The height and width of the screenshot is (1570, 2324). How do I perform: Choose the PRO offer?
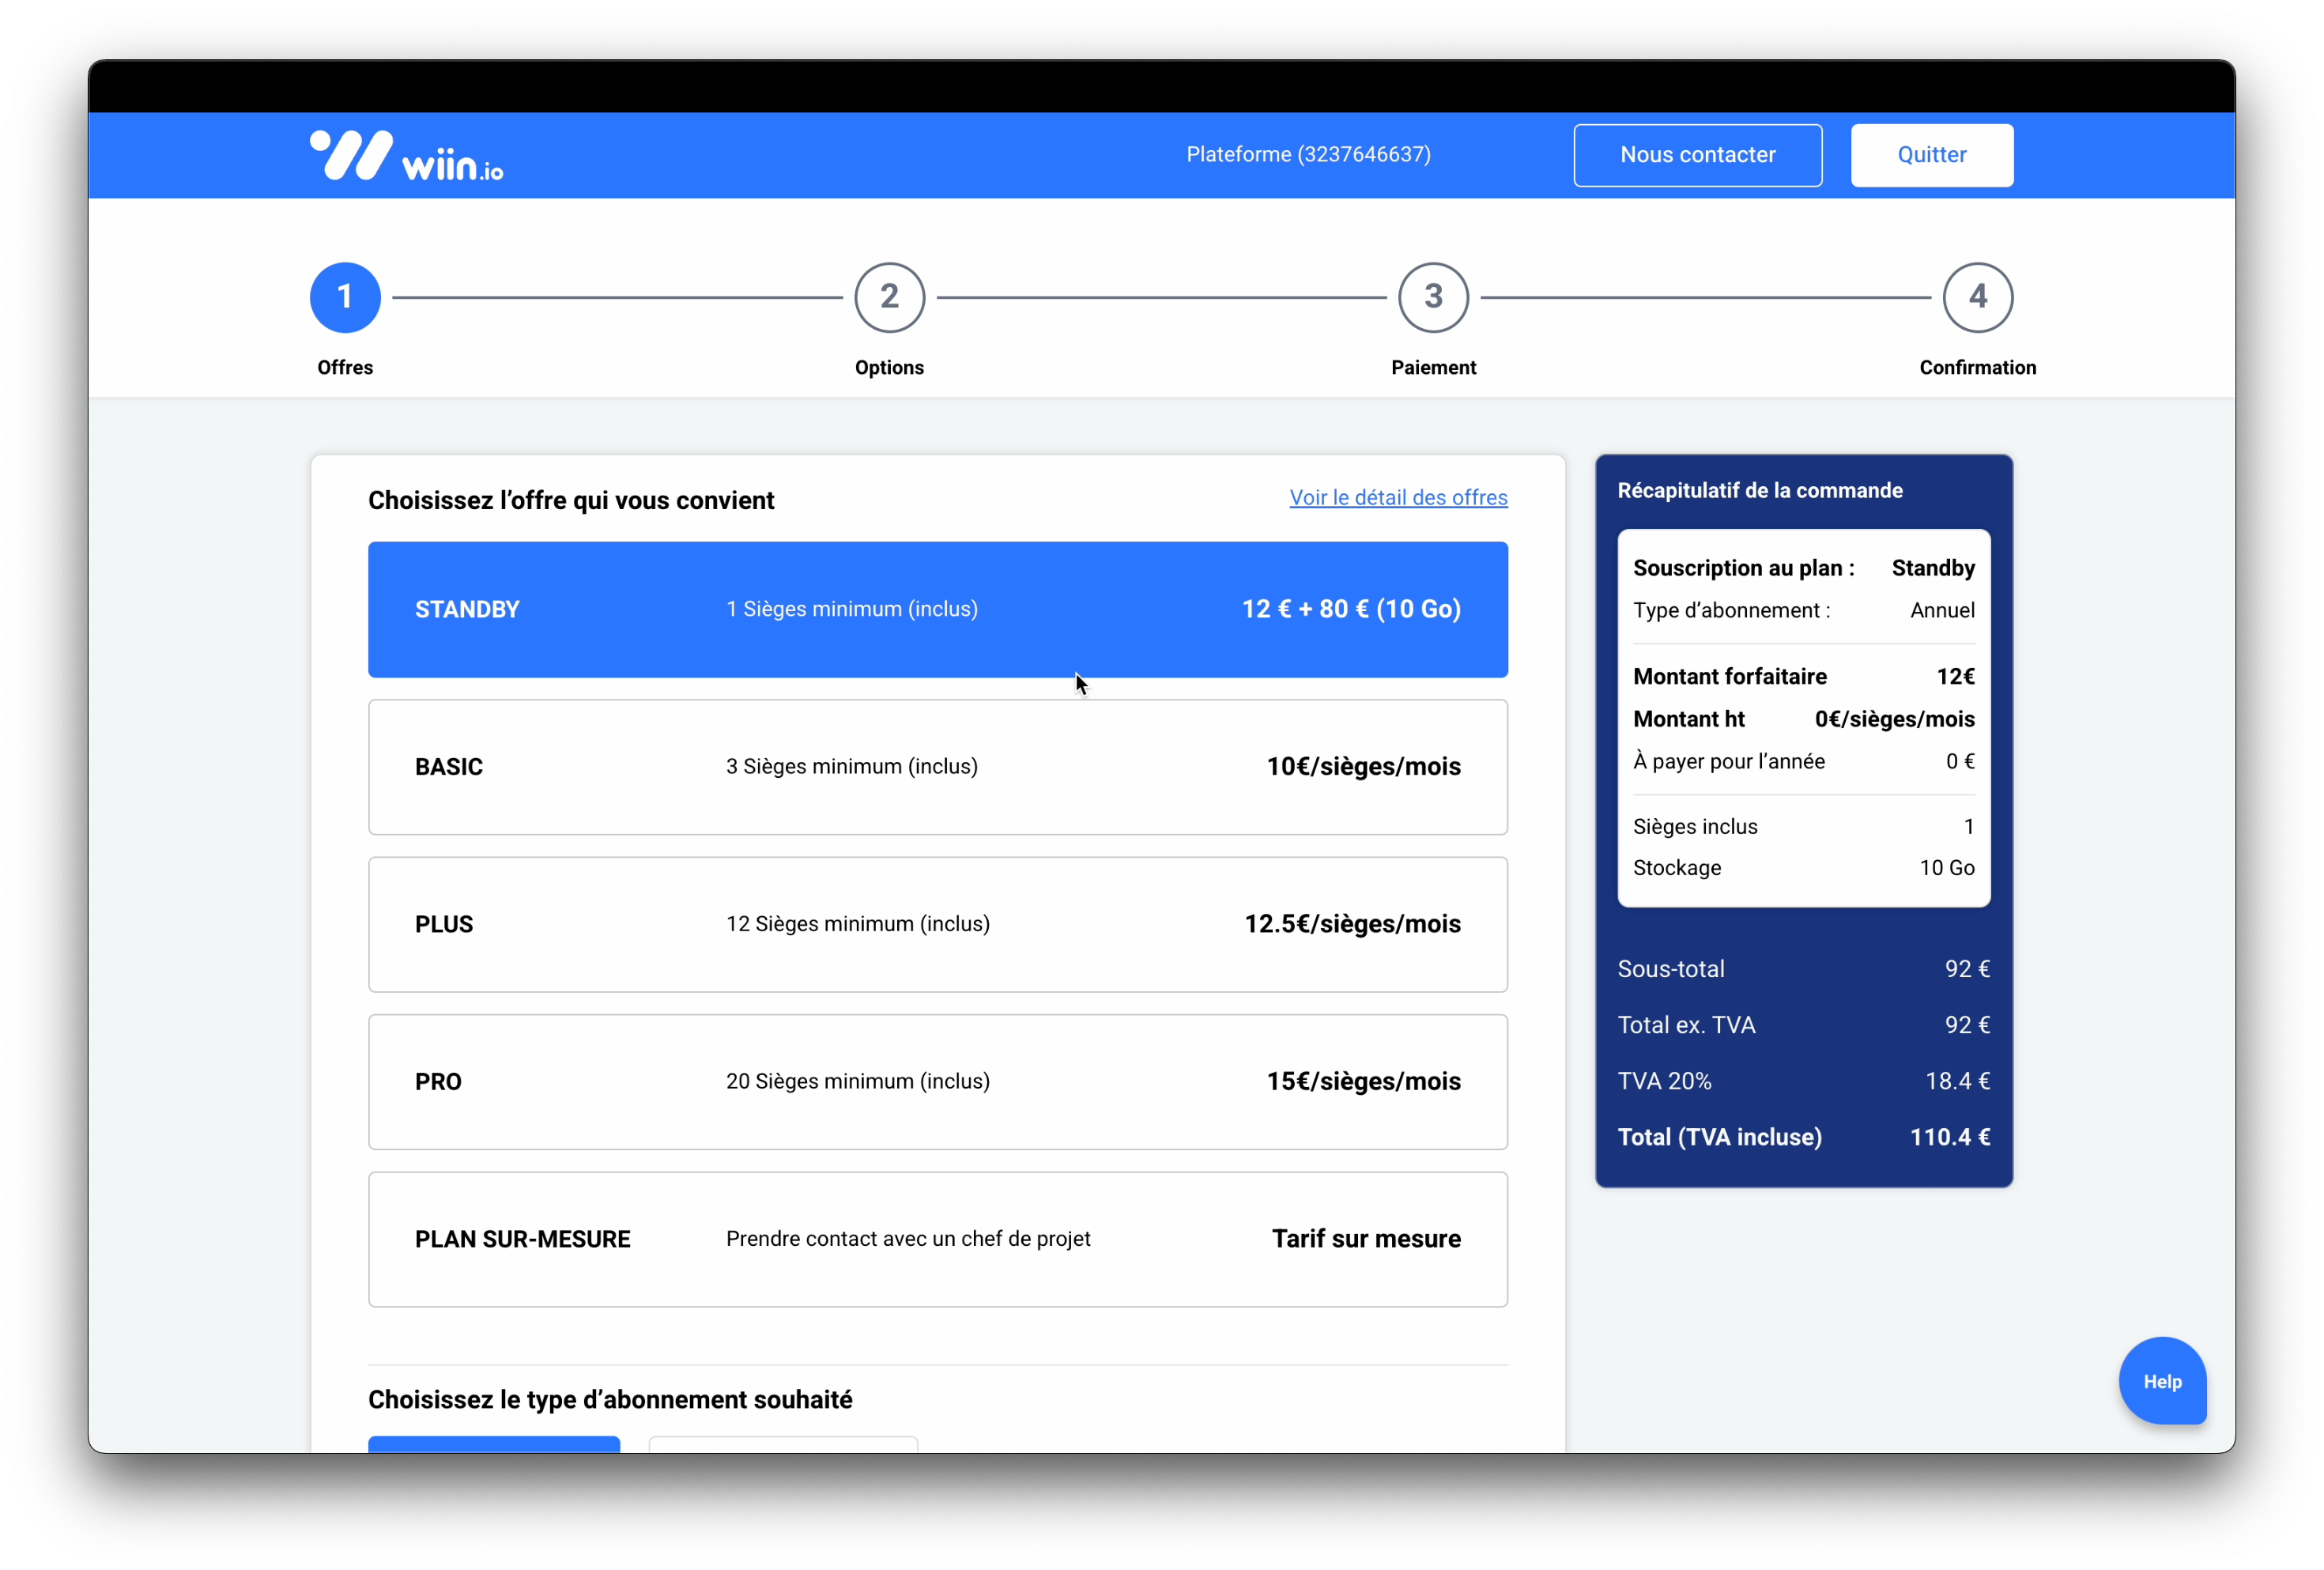pos(937,1082)
